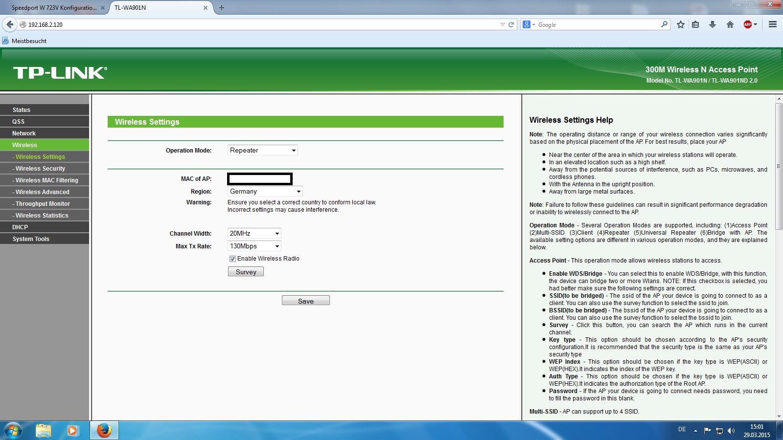Open the Action Center flag icon

707,431
